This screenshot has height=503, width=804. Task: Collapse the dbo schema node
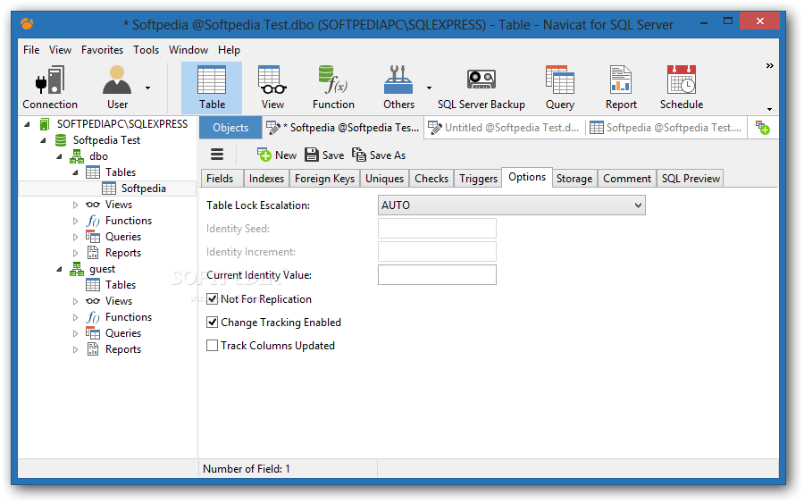(60, 156)
